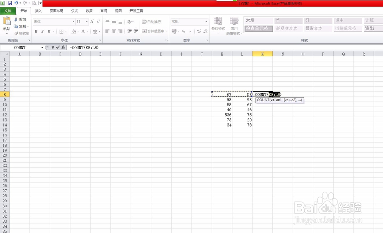Screen dimensions: 383x233
Task: Click the Copy (复制) icon
Action: (x=16, y=25)
